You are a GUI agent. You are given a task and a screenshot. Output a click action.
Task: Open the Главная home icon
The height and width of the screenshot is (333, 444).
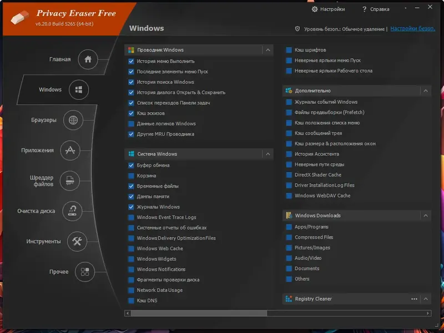88,59
